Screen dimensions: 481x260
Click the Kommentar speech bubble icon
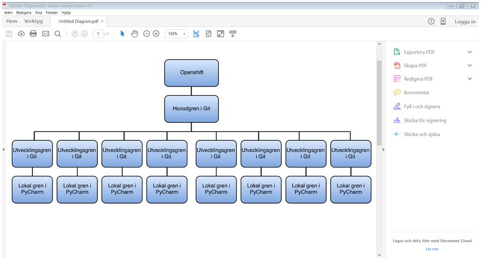[x=397, y=92]
